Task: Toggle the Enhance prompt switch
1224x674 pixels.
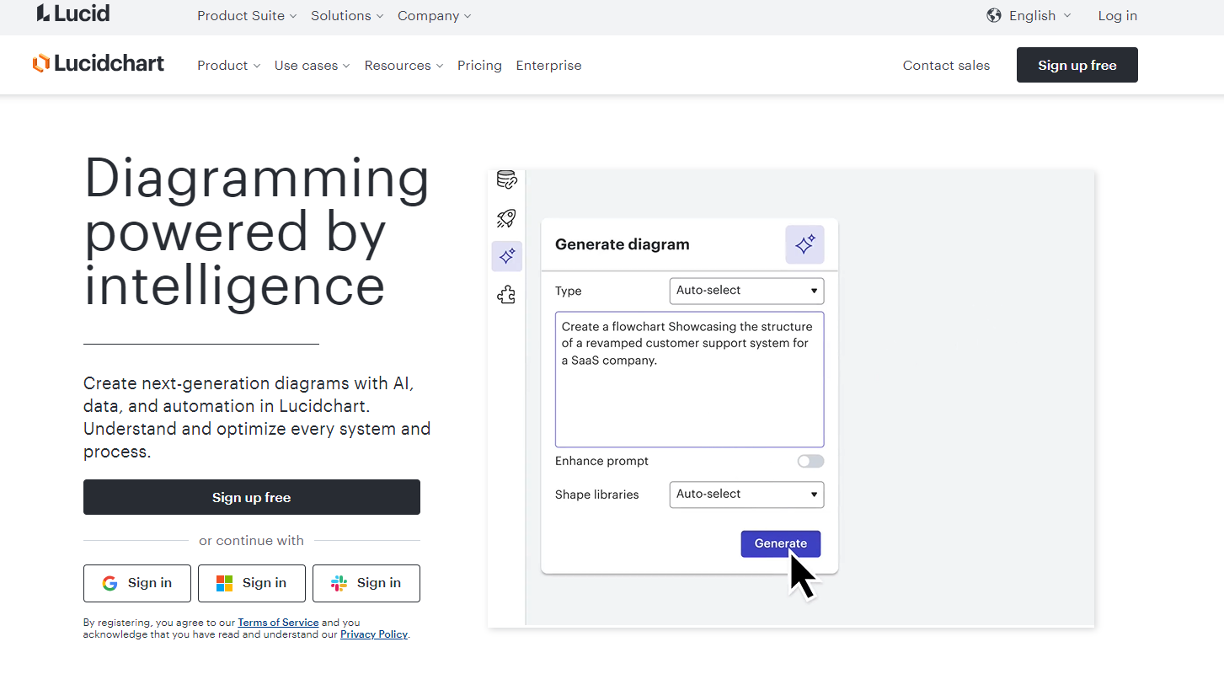Action: pyautogui.click(x=810, y=461)
